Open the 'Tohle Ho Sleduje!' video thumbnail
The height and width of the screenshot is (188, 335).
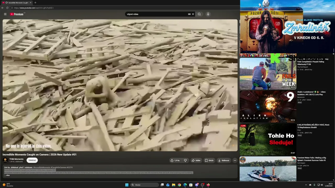(268, 139)
